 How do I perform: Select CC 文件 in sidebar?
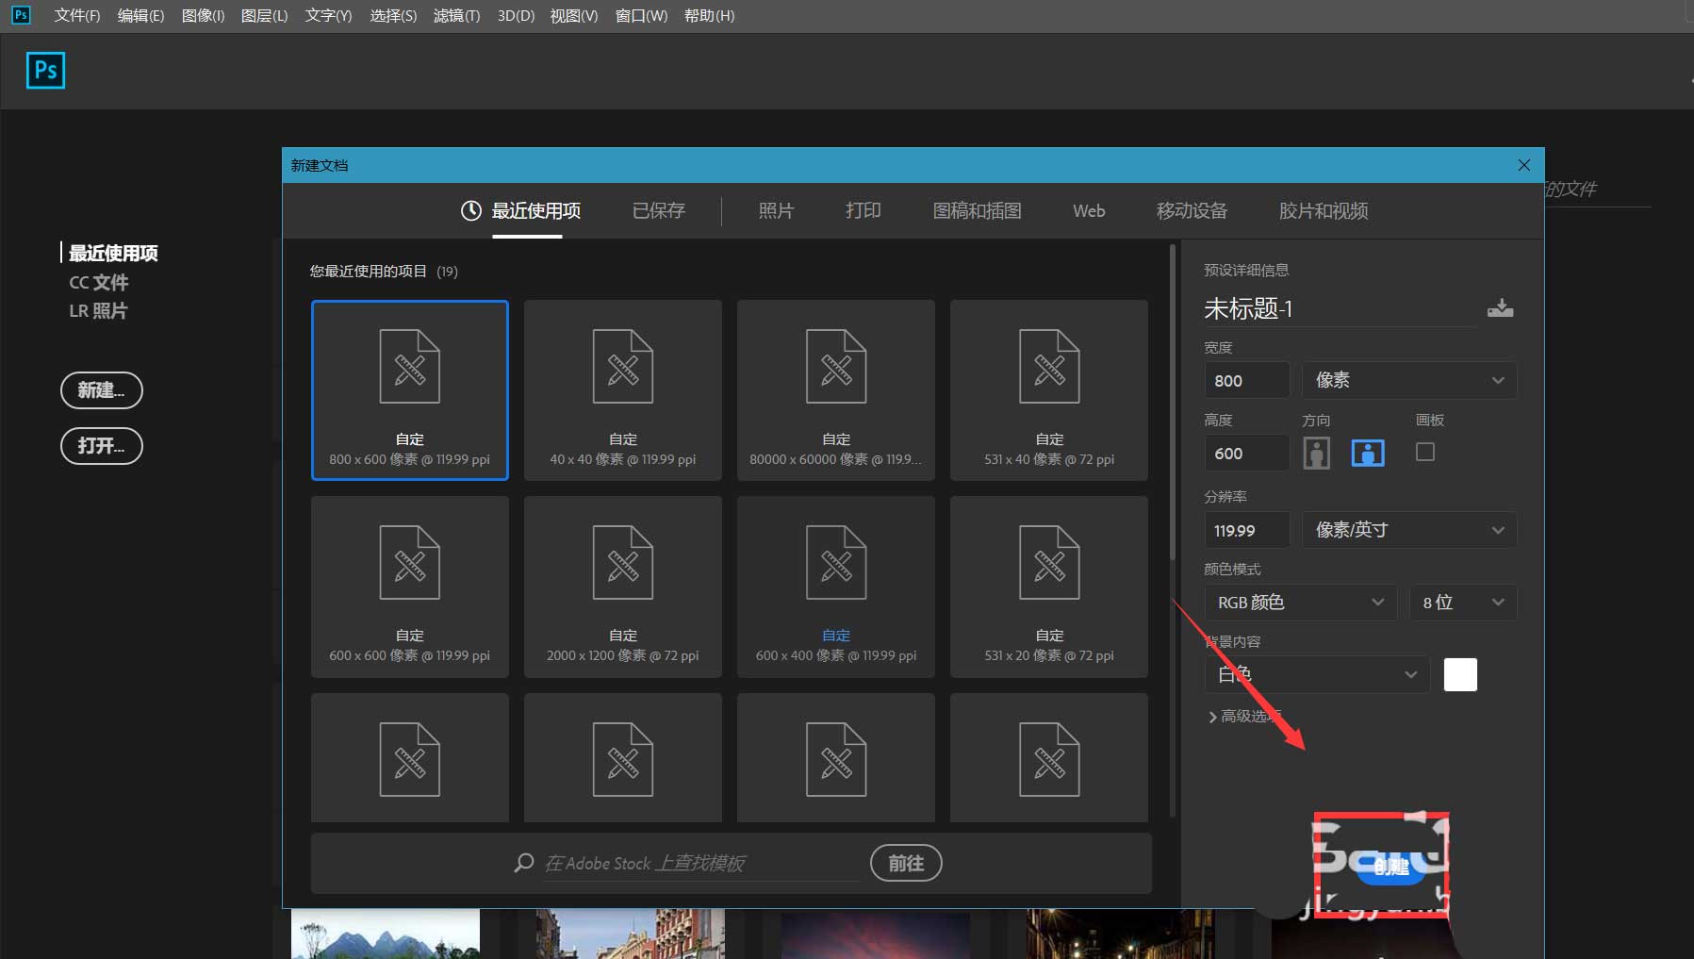(x=99, y=282)
